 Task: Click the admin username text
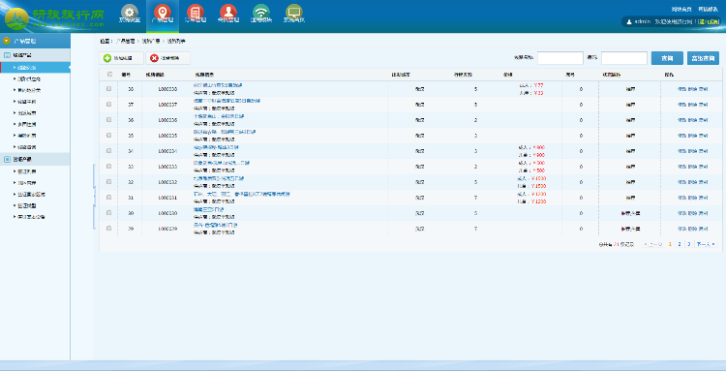[643, 21]
